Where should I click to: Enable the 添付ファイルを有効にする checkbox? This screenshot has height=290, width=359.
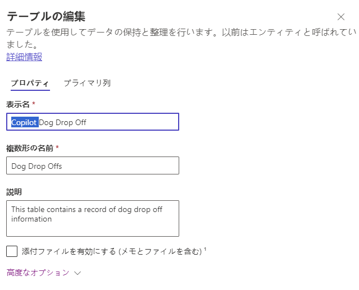point(12,251)
